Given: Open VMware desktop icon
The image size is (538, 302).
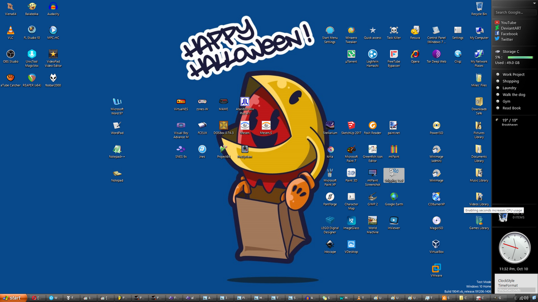Looking at the screenshot, I should click(x=436, y=270).
